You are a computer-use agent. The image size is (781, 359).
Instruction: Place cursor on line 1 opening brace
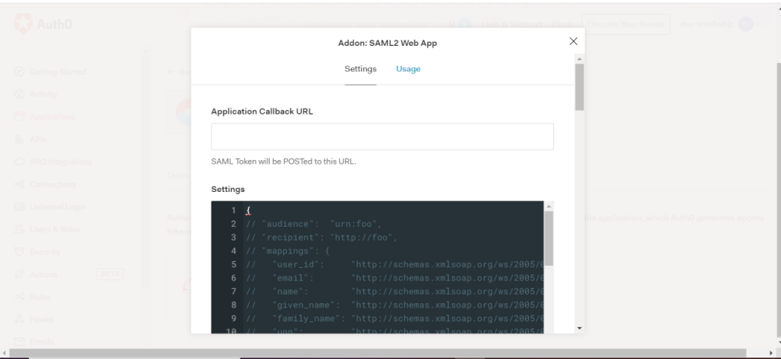248,211
